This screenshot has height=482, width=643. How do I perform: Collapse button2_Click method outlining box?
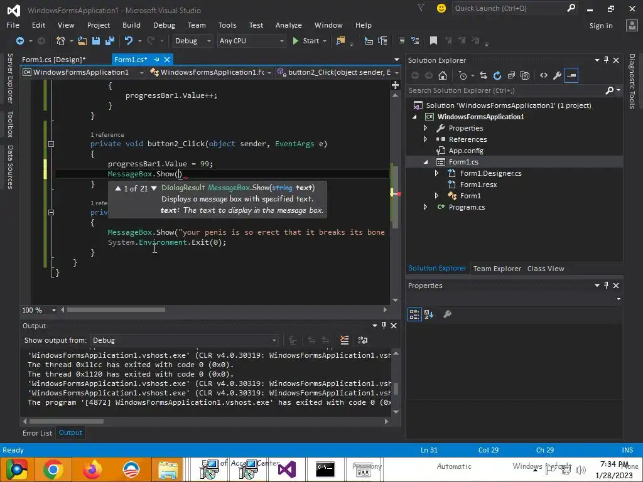tap(51, 144)
